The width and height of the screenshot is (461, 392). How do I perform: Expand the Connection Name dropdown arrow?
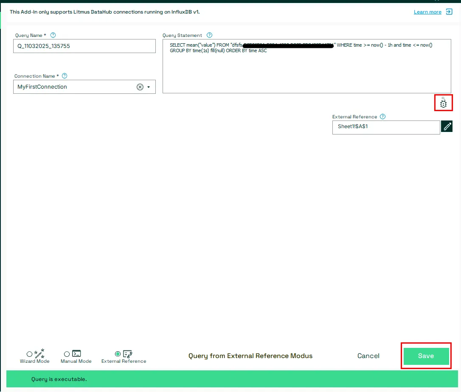coord(149,87)
